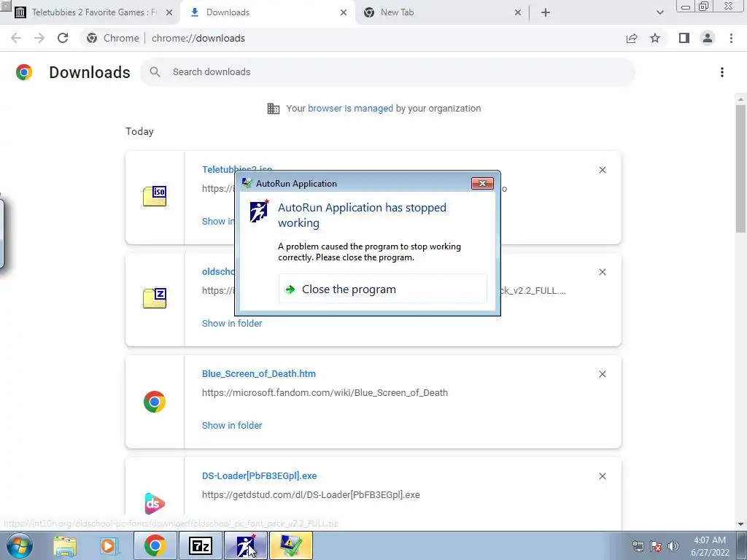Open Chrome's three-dot main menu
Screen dimensions: 747x560
point(731,38)
